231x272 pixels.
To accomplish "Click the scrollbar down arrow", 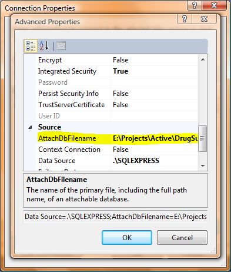I will tap(203, 166).
